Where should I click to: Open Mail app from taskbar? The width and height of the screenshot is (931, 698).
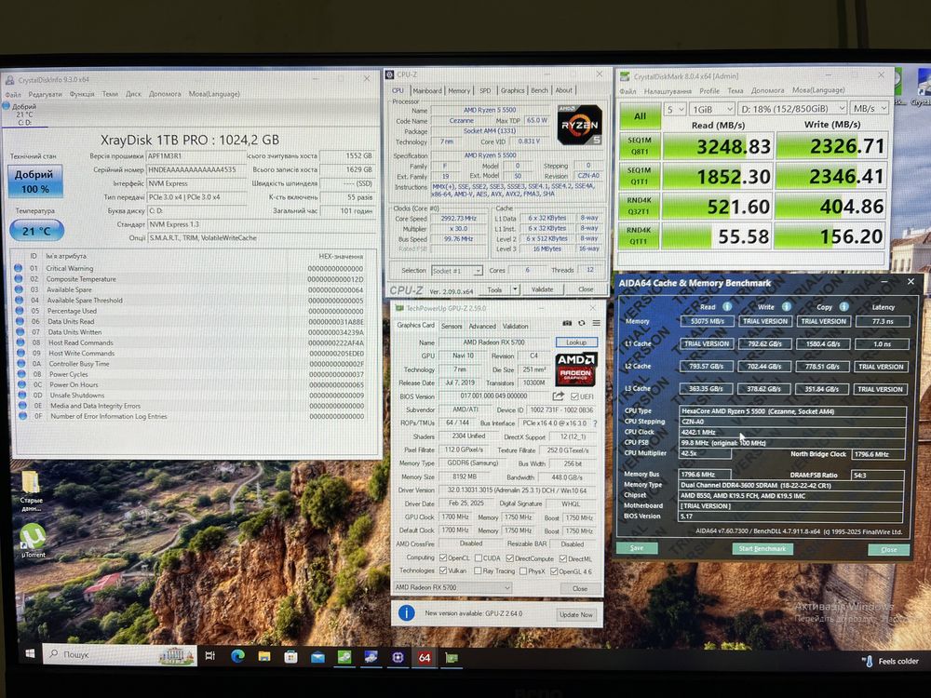tap(317, 658)
